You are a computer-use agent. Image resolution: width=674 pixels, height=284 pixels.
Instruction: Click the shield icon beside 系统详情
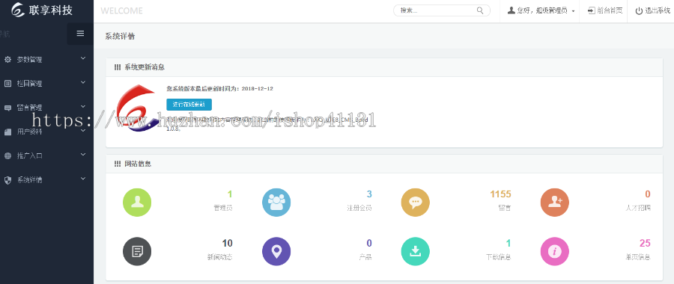tap(7, 180)
